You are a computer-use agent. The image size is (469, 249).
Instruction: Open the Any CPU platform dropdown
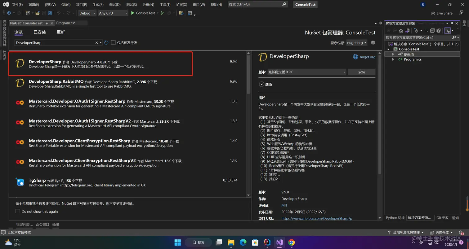point(113,13)
